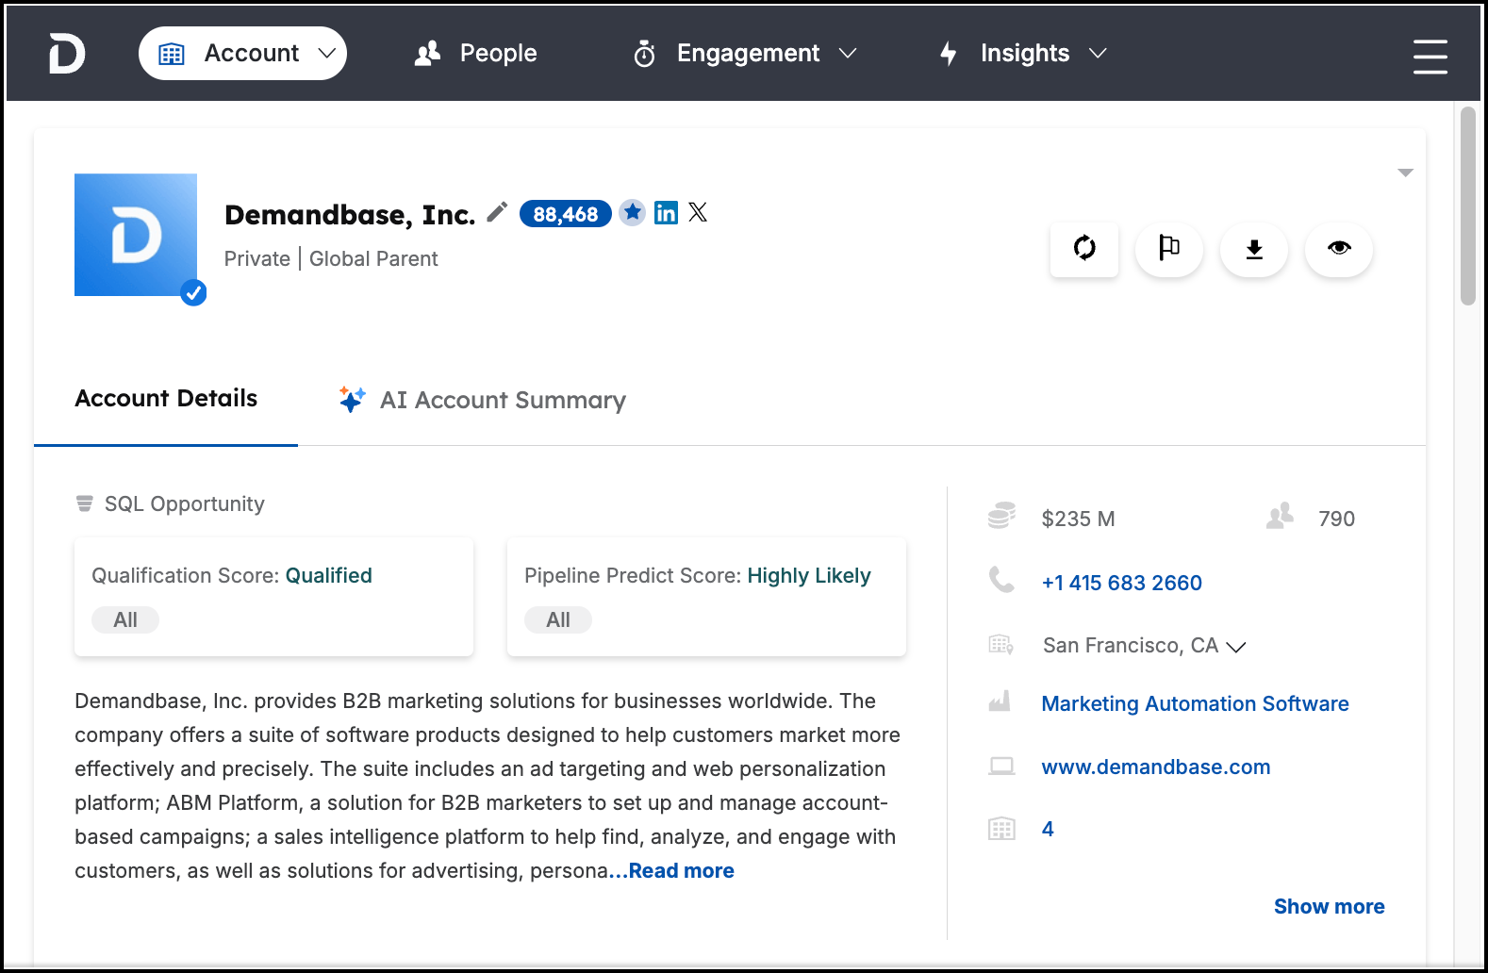Click the Demandbase company logo thumbnail
Viewport: 1488px width, 973px height.
(136, 235)
